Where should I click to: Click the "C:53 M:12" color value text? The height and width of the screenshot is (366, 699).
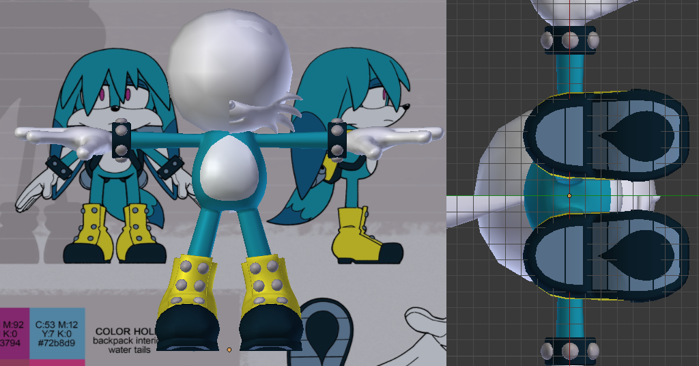click(57, 324)
